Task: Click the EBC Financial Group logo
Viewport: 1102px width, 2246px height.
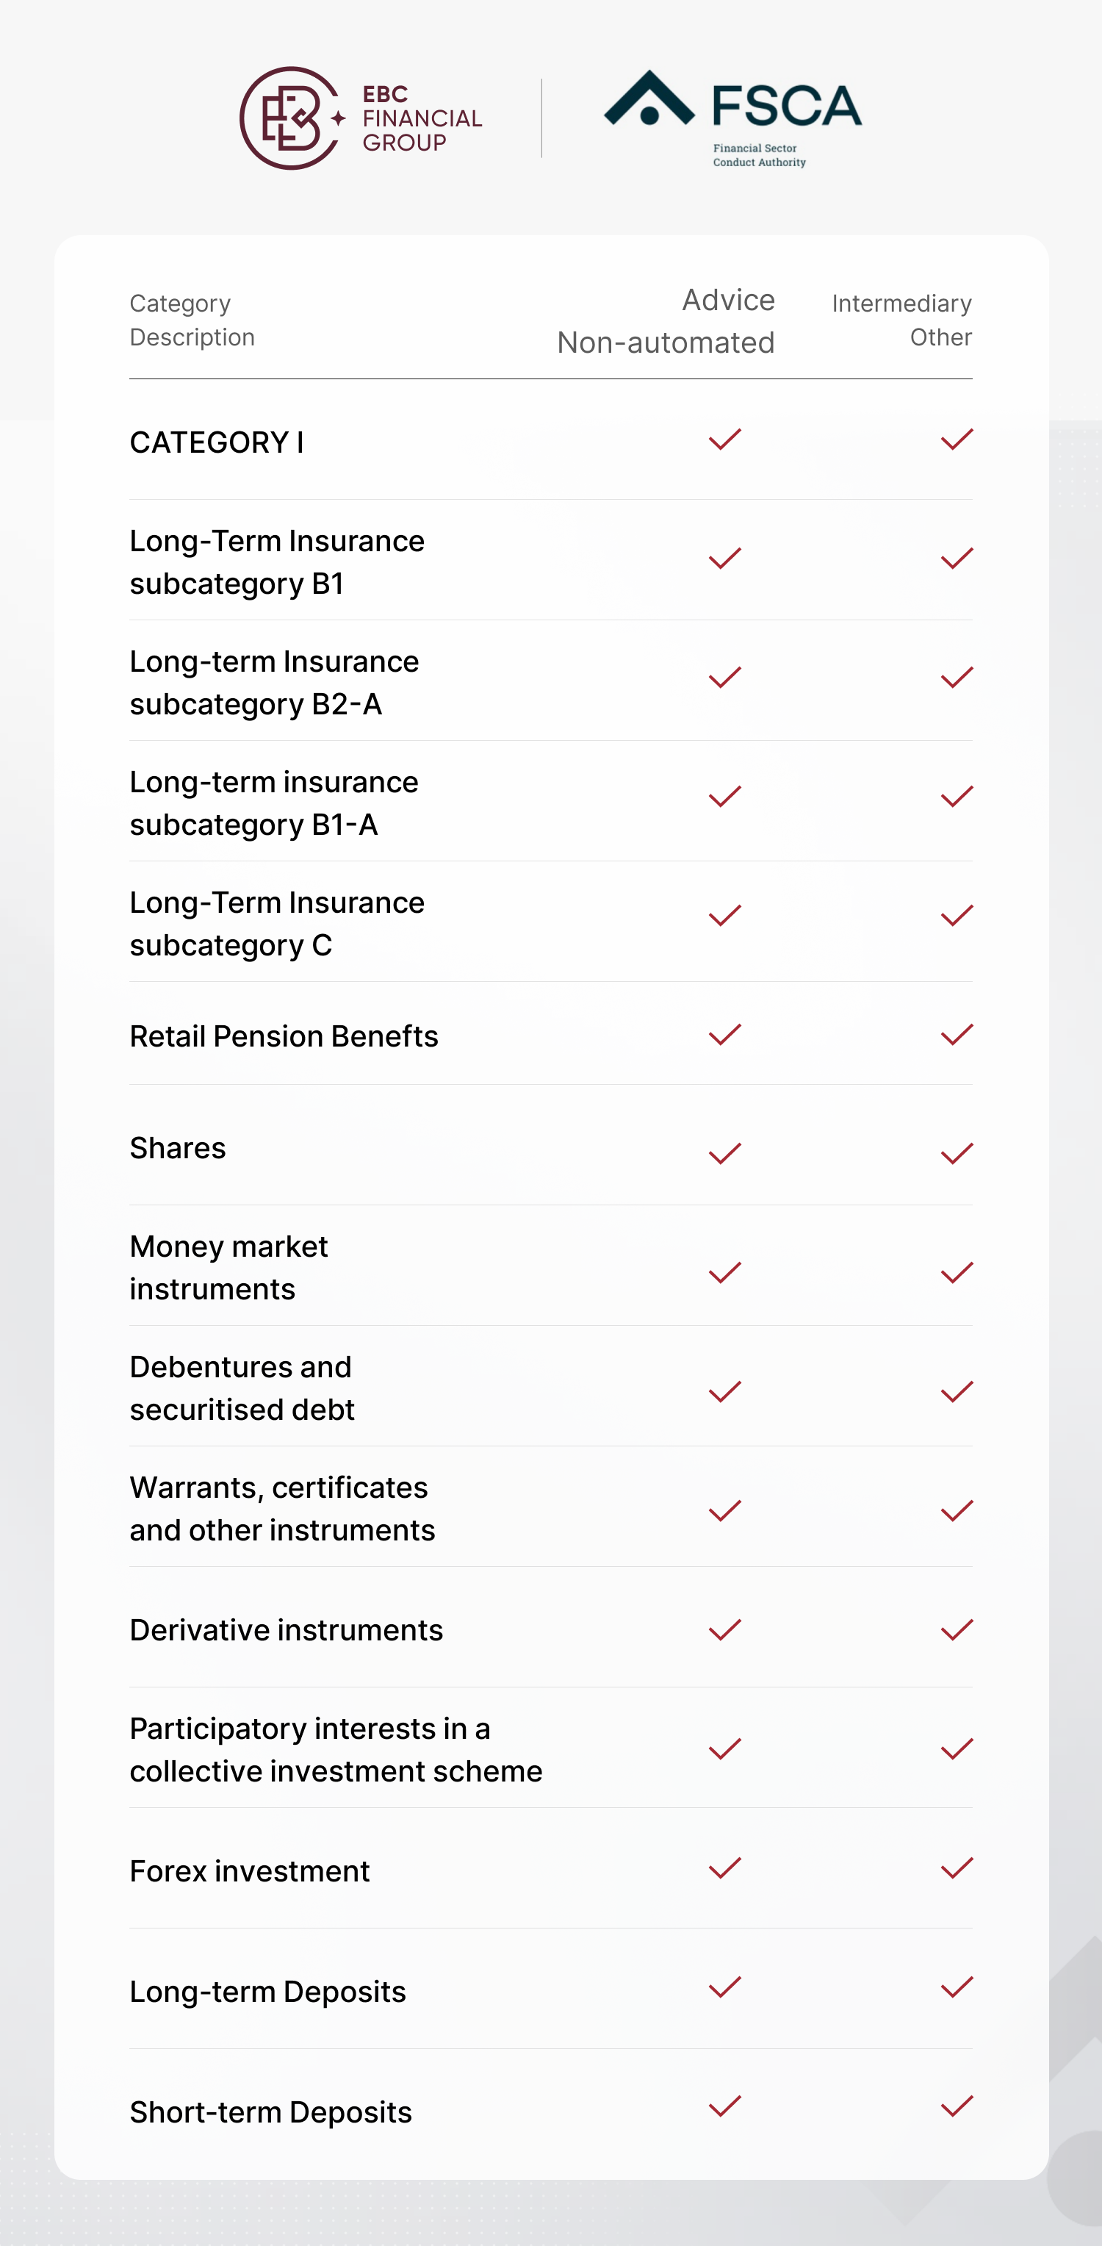Action: pos(361,118)
